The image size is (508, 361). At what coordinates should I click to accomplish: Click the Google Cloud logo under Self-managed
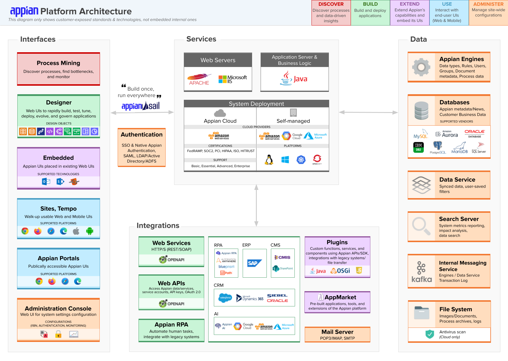[292, 136]
